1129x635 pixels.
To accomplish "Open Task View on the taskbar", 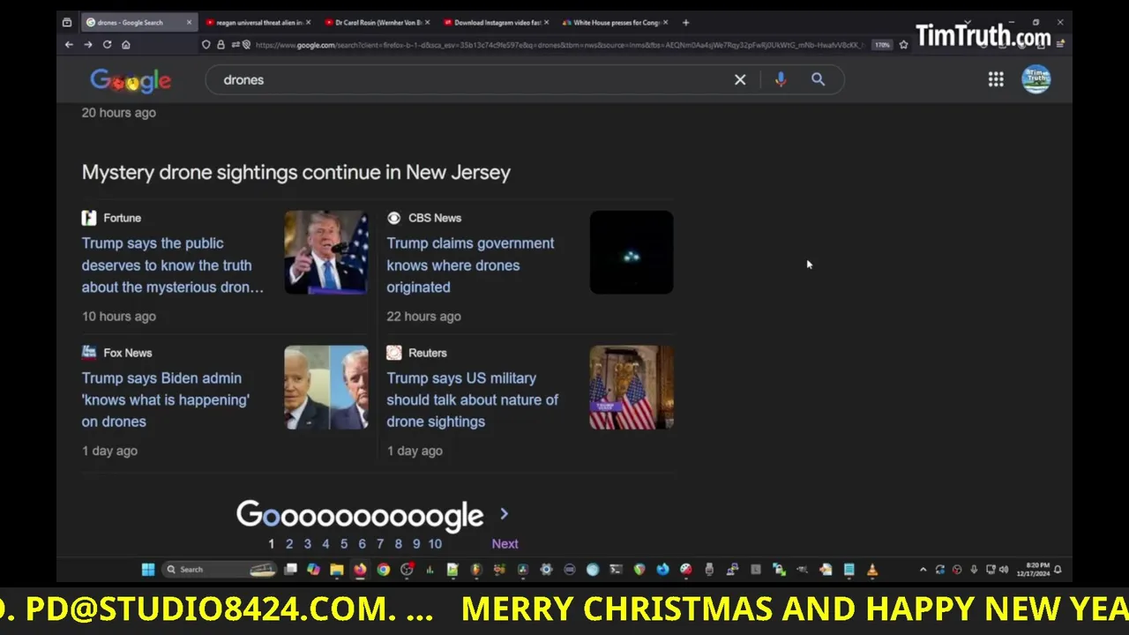I will (x=290, y=570).
